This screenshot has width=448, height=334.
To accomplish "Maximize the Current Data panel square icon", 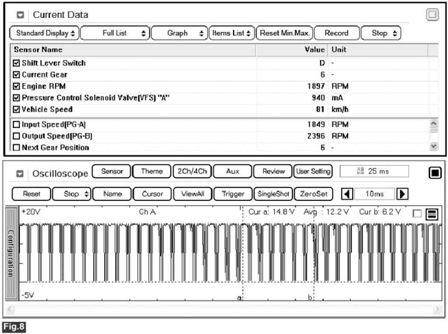I will pyautogui.click(x=433, y=15).
